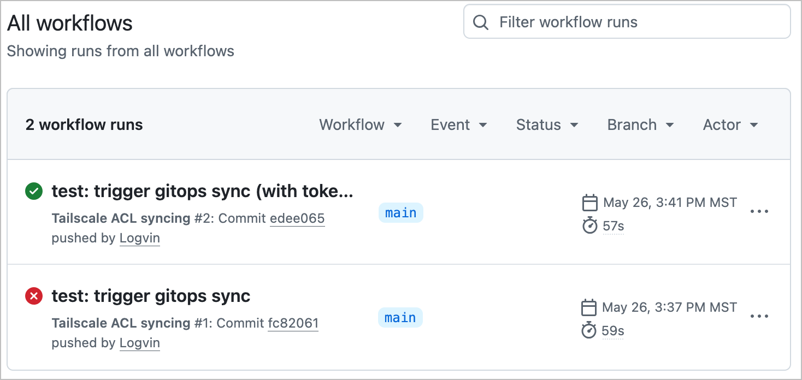The image size is (802, 380).
Task: Open commit fc82061
Action: tap(293, 323)
